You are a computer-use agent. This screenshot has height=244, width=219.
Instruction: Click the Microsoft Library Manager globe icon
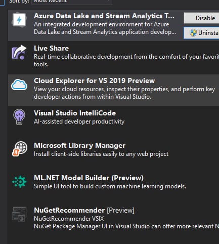(x=20, y=149)
